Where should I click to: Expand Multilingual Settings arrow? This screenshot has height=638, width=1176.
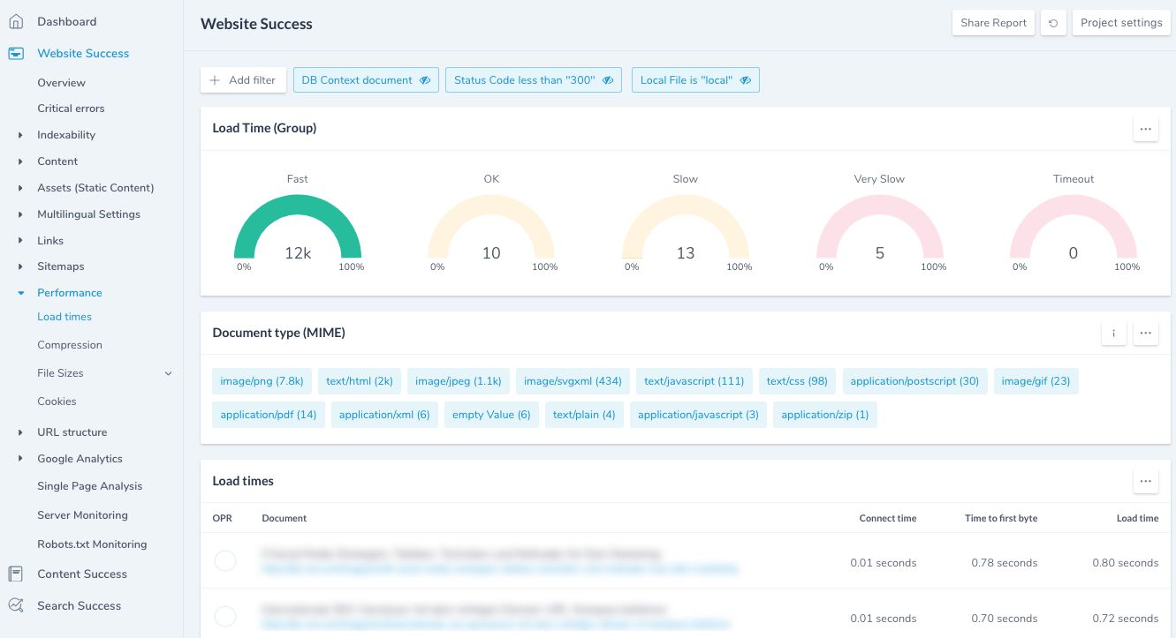[x=20, y=214]
